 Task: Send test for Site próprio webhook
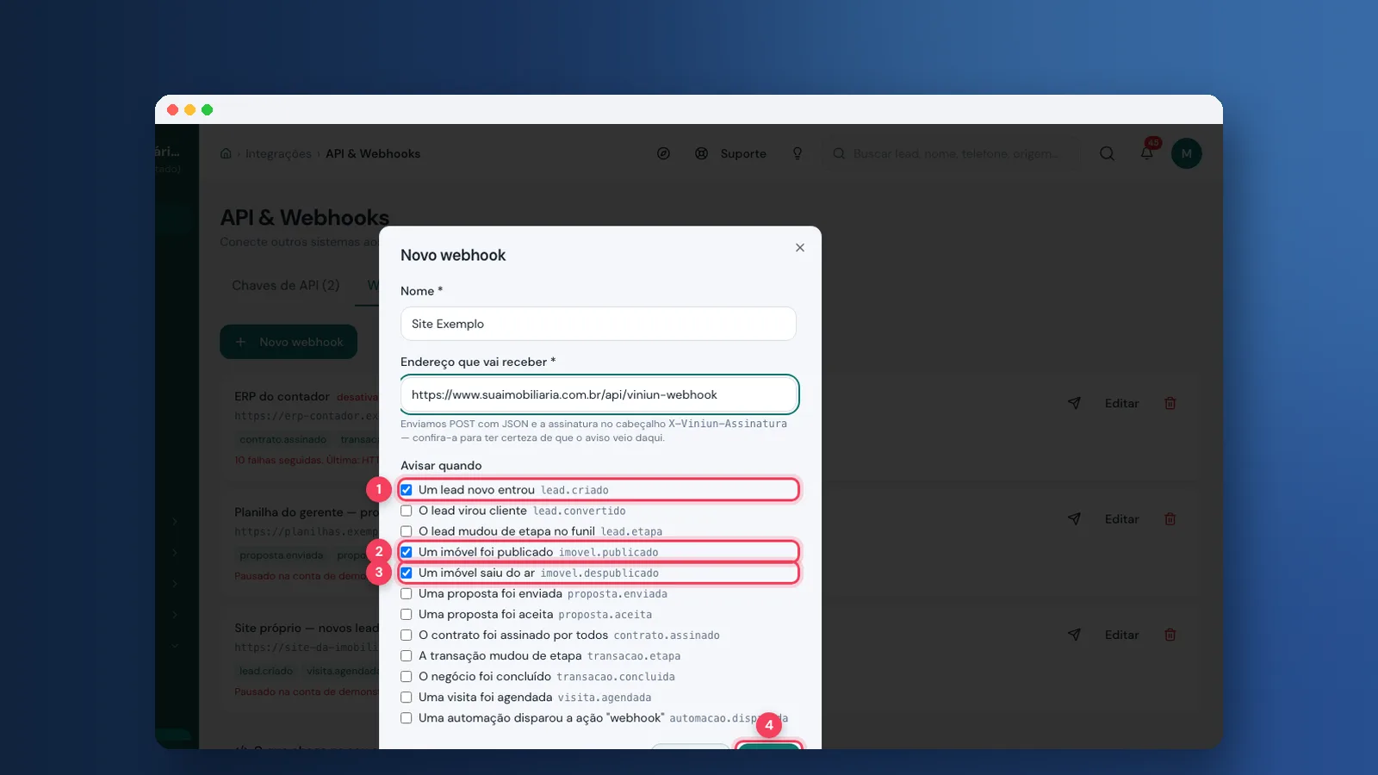pyautogui.click(x=1074, y=635)
